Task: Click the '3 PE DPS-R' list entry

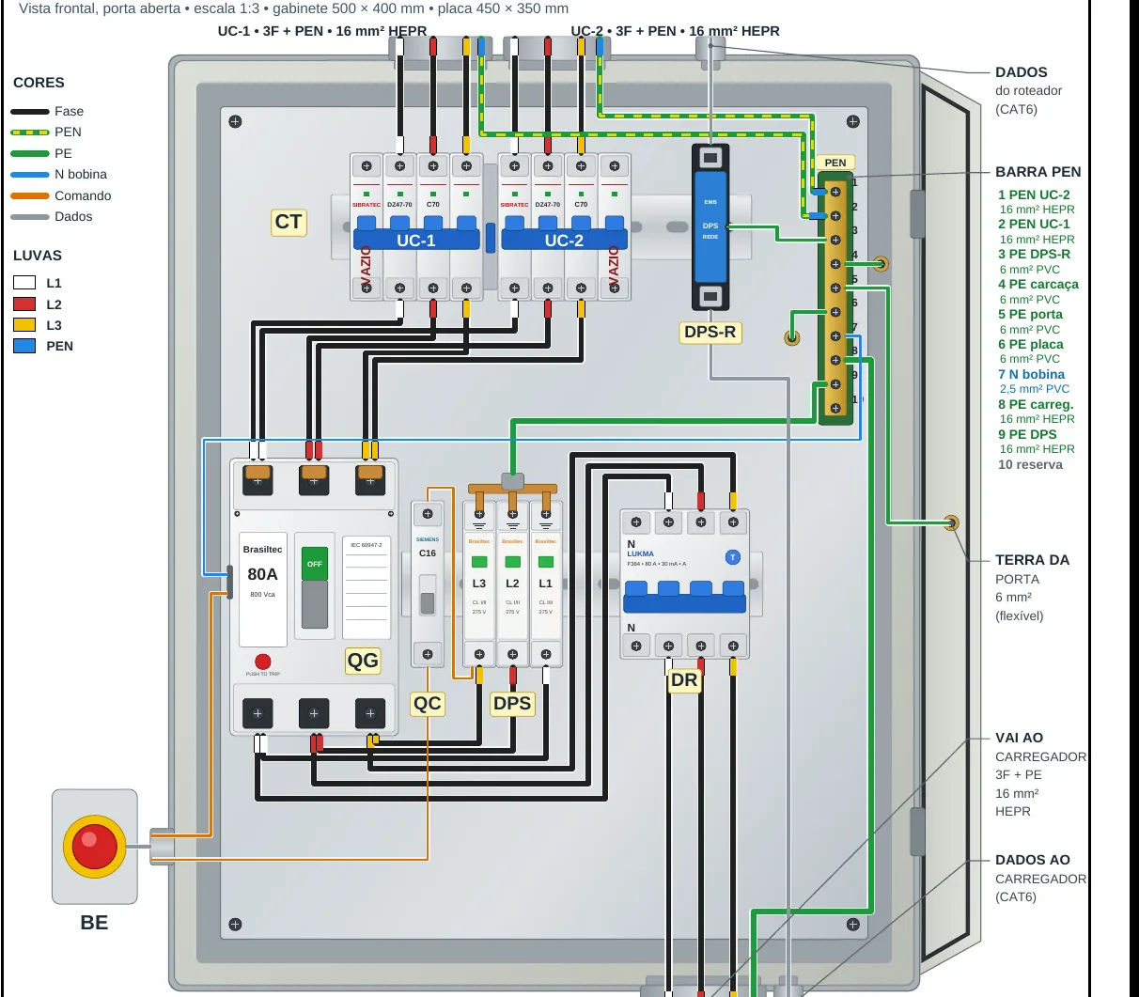Action: 1034,255
